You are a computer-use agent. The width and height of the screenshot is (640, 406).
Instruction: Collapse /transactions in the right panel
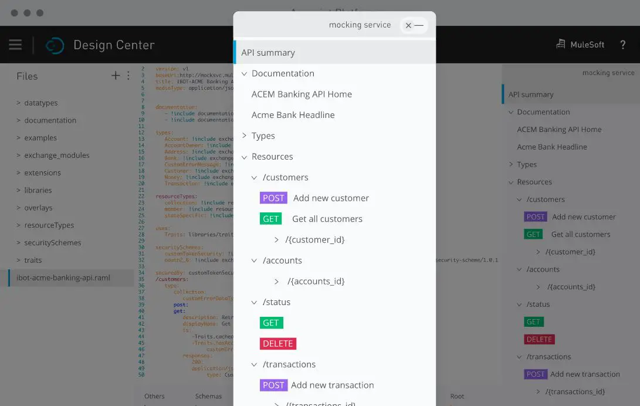click(x=519, y=357)
